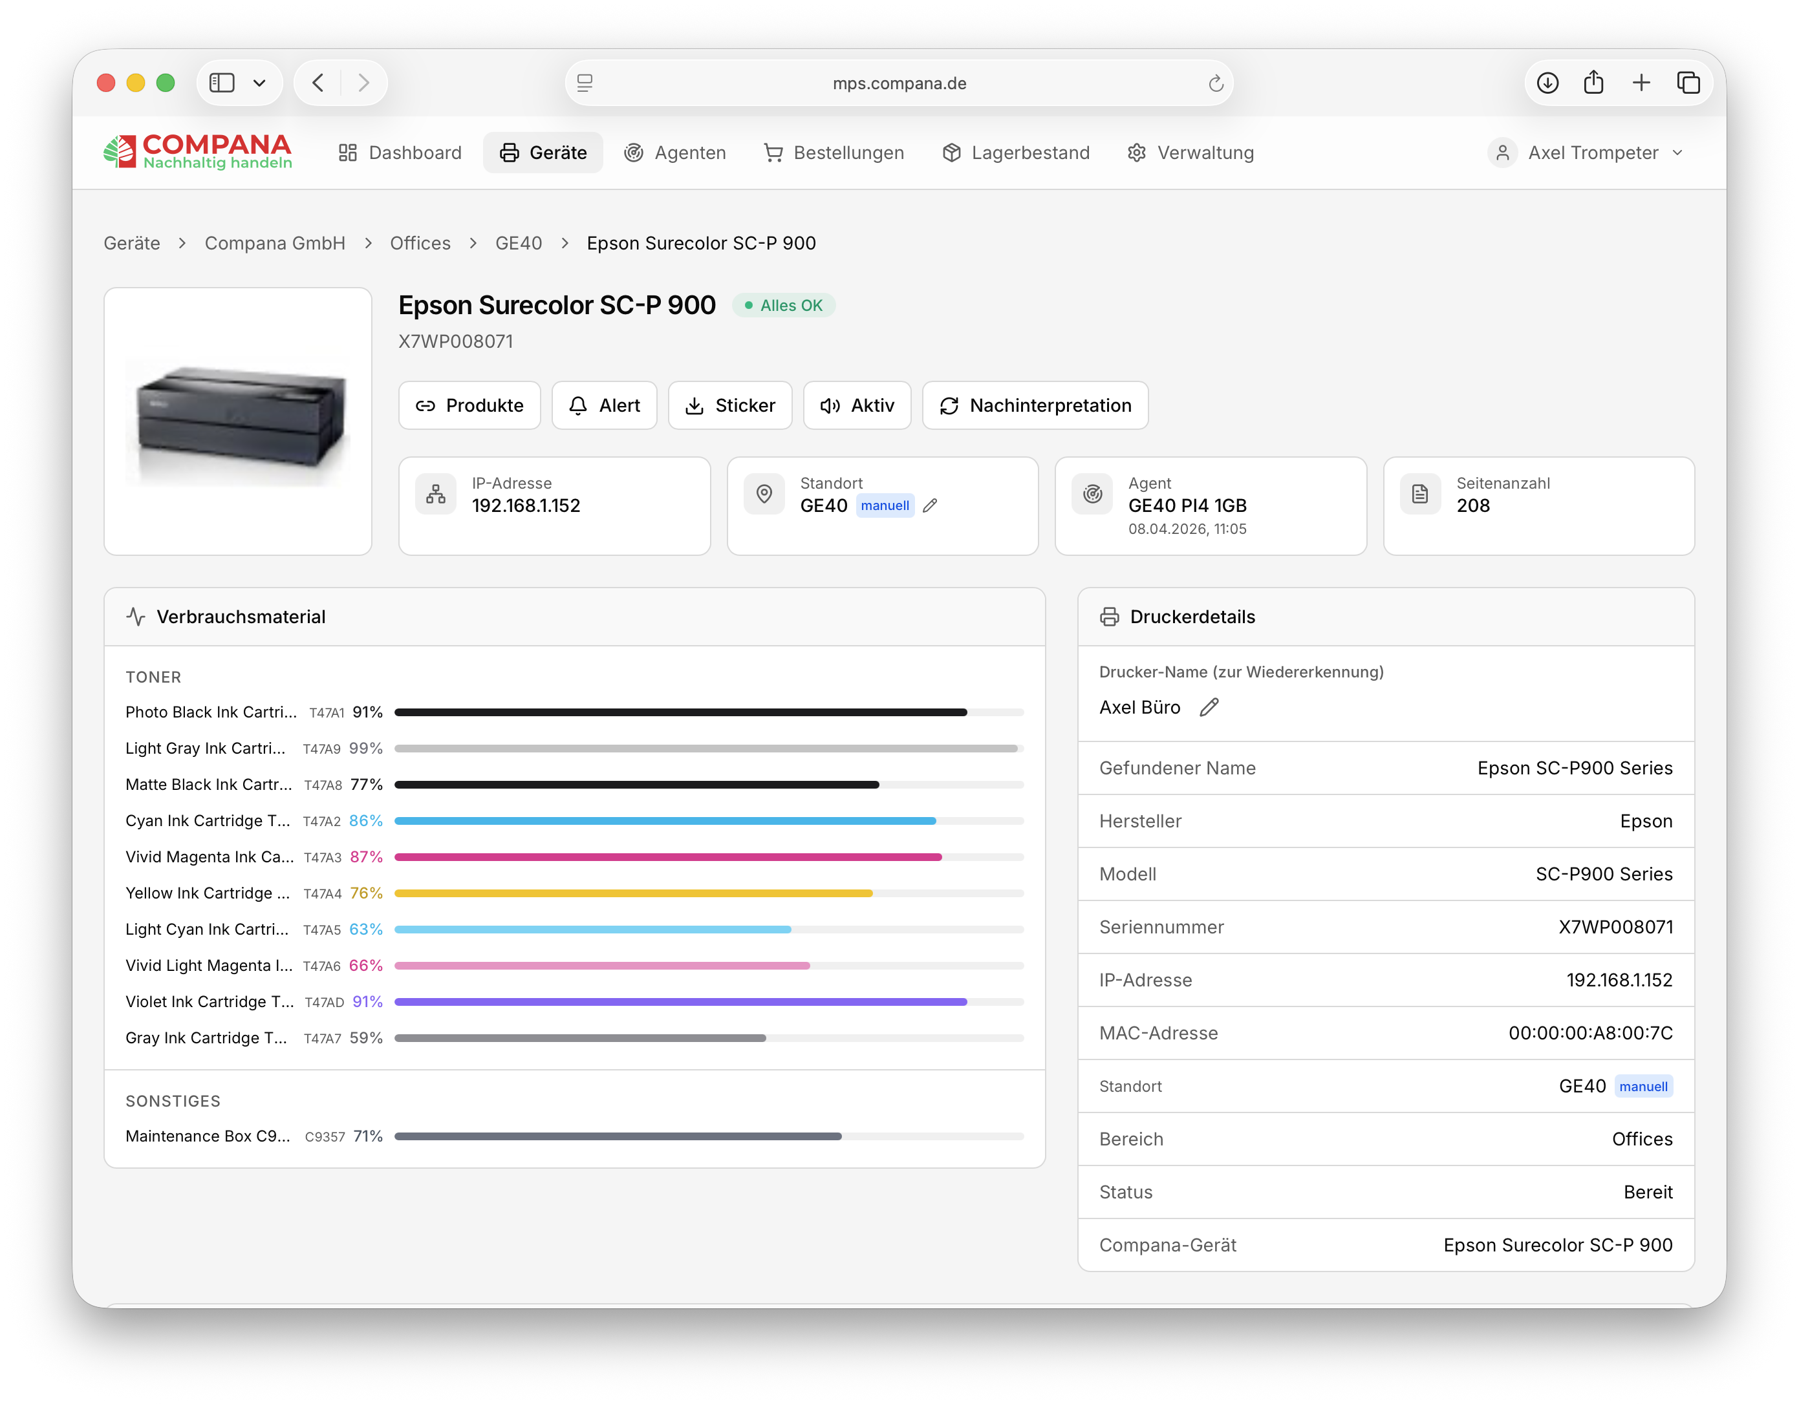Edit Standort with the pencil icon

(930, 505)
